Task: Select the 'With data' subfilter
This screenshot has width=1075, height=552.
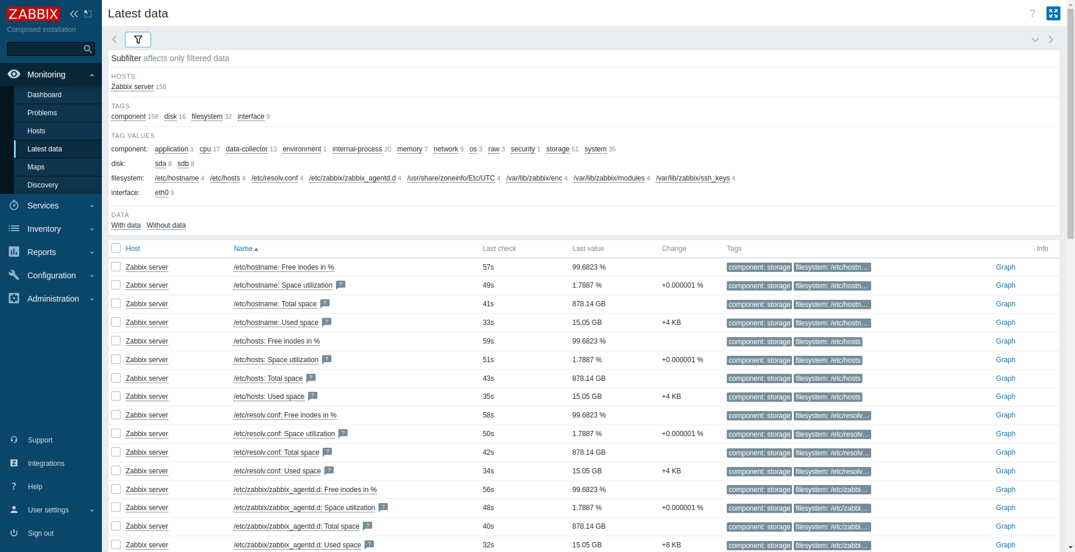Action: [126, 225]
